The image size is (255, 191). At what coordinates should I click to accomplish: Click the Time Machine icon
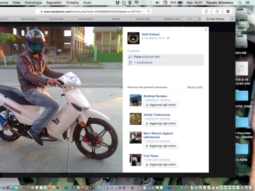[x=144, y=3]
